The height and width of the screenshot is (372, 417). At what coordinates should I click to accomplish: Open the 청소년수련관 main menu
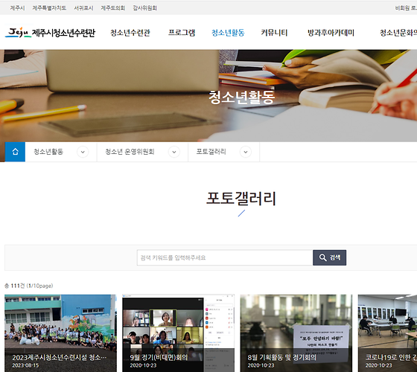tap(130, 33)
